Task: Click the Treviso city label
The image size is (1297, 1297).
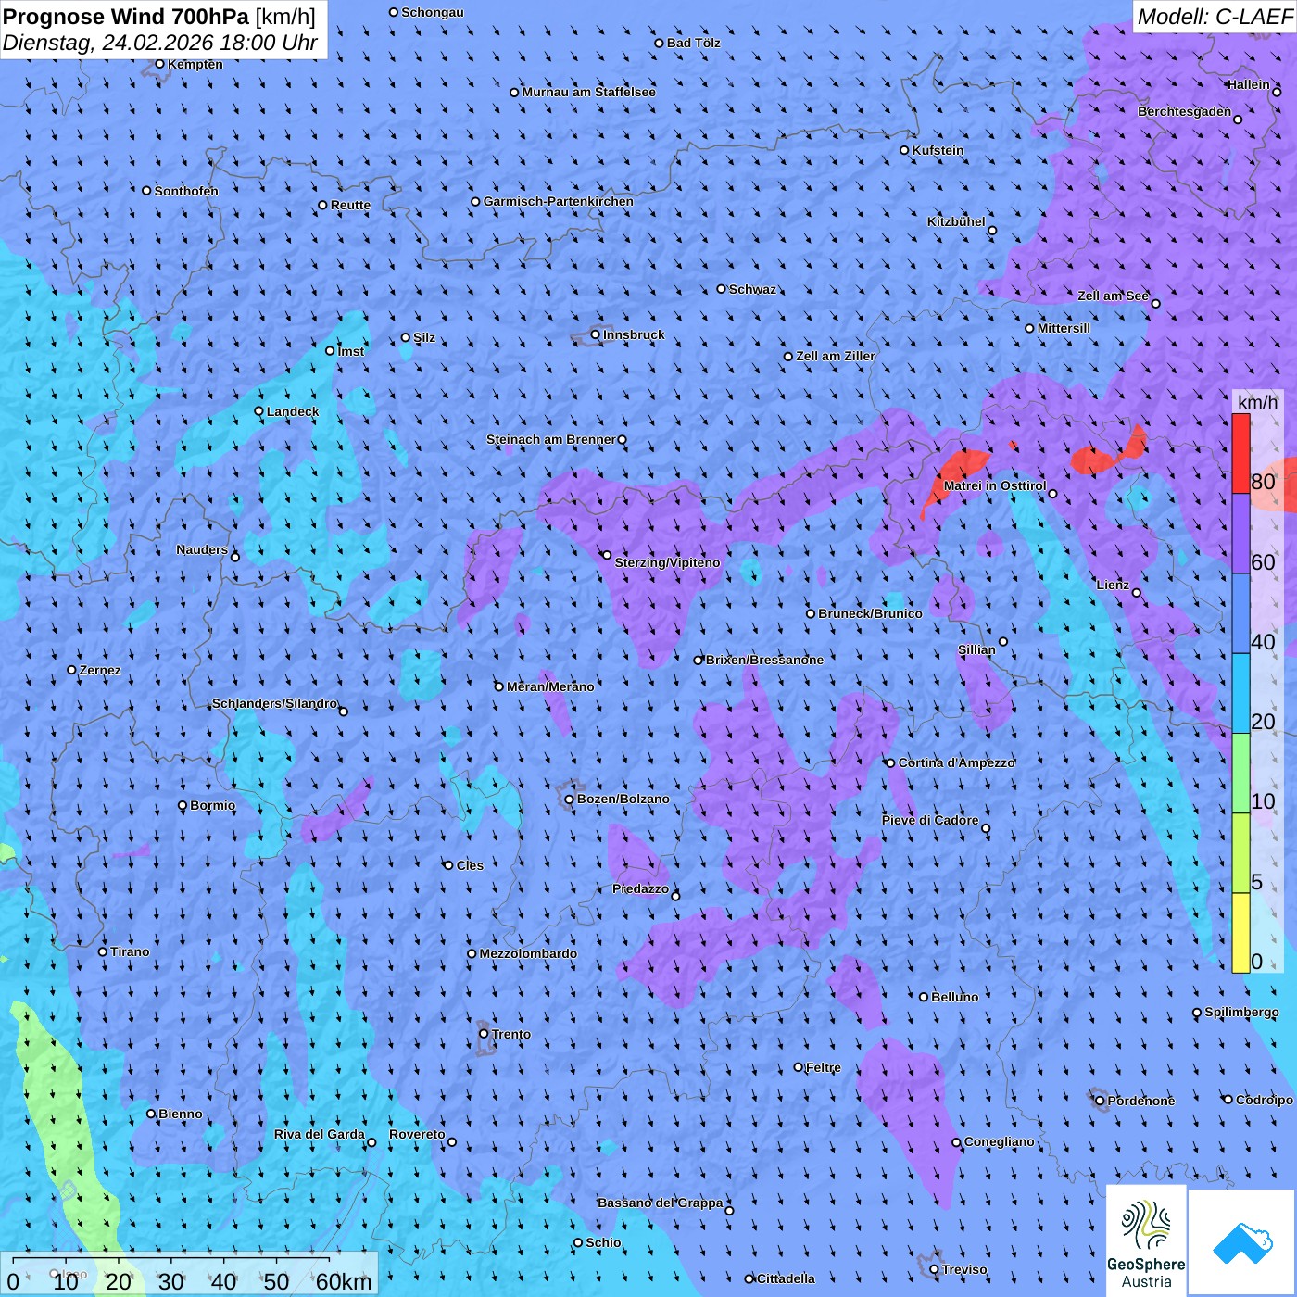Action: tap(964, 1269)
